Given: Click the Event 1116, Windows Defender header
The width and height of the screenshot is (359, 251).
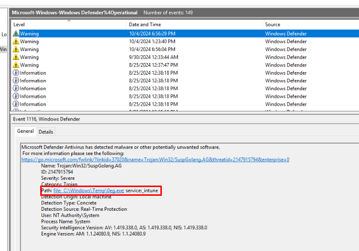Looking at the screenshot, I should click(x=47, y=119).
